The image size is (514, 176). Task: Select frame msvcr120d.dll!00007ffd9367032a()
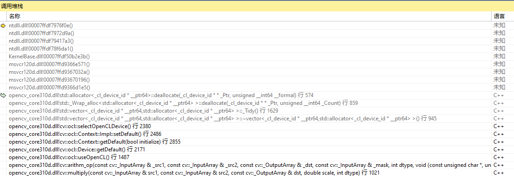point(49,72)
